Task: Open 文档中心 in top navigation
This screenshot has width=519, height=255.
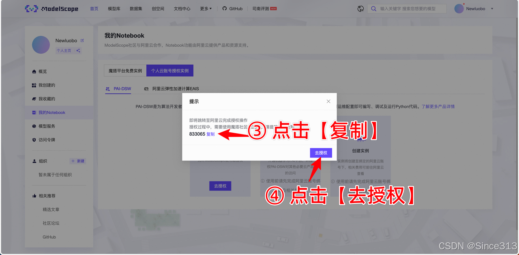Action: pos(182,9)
